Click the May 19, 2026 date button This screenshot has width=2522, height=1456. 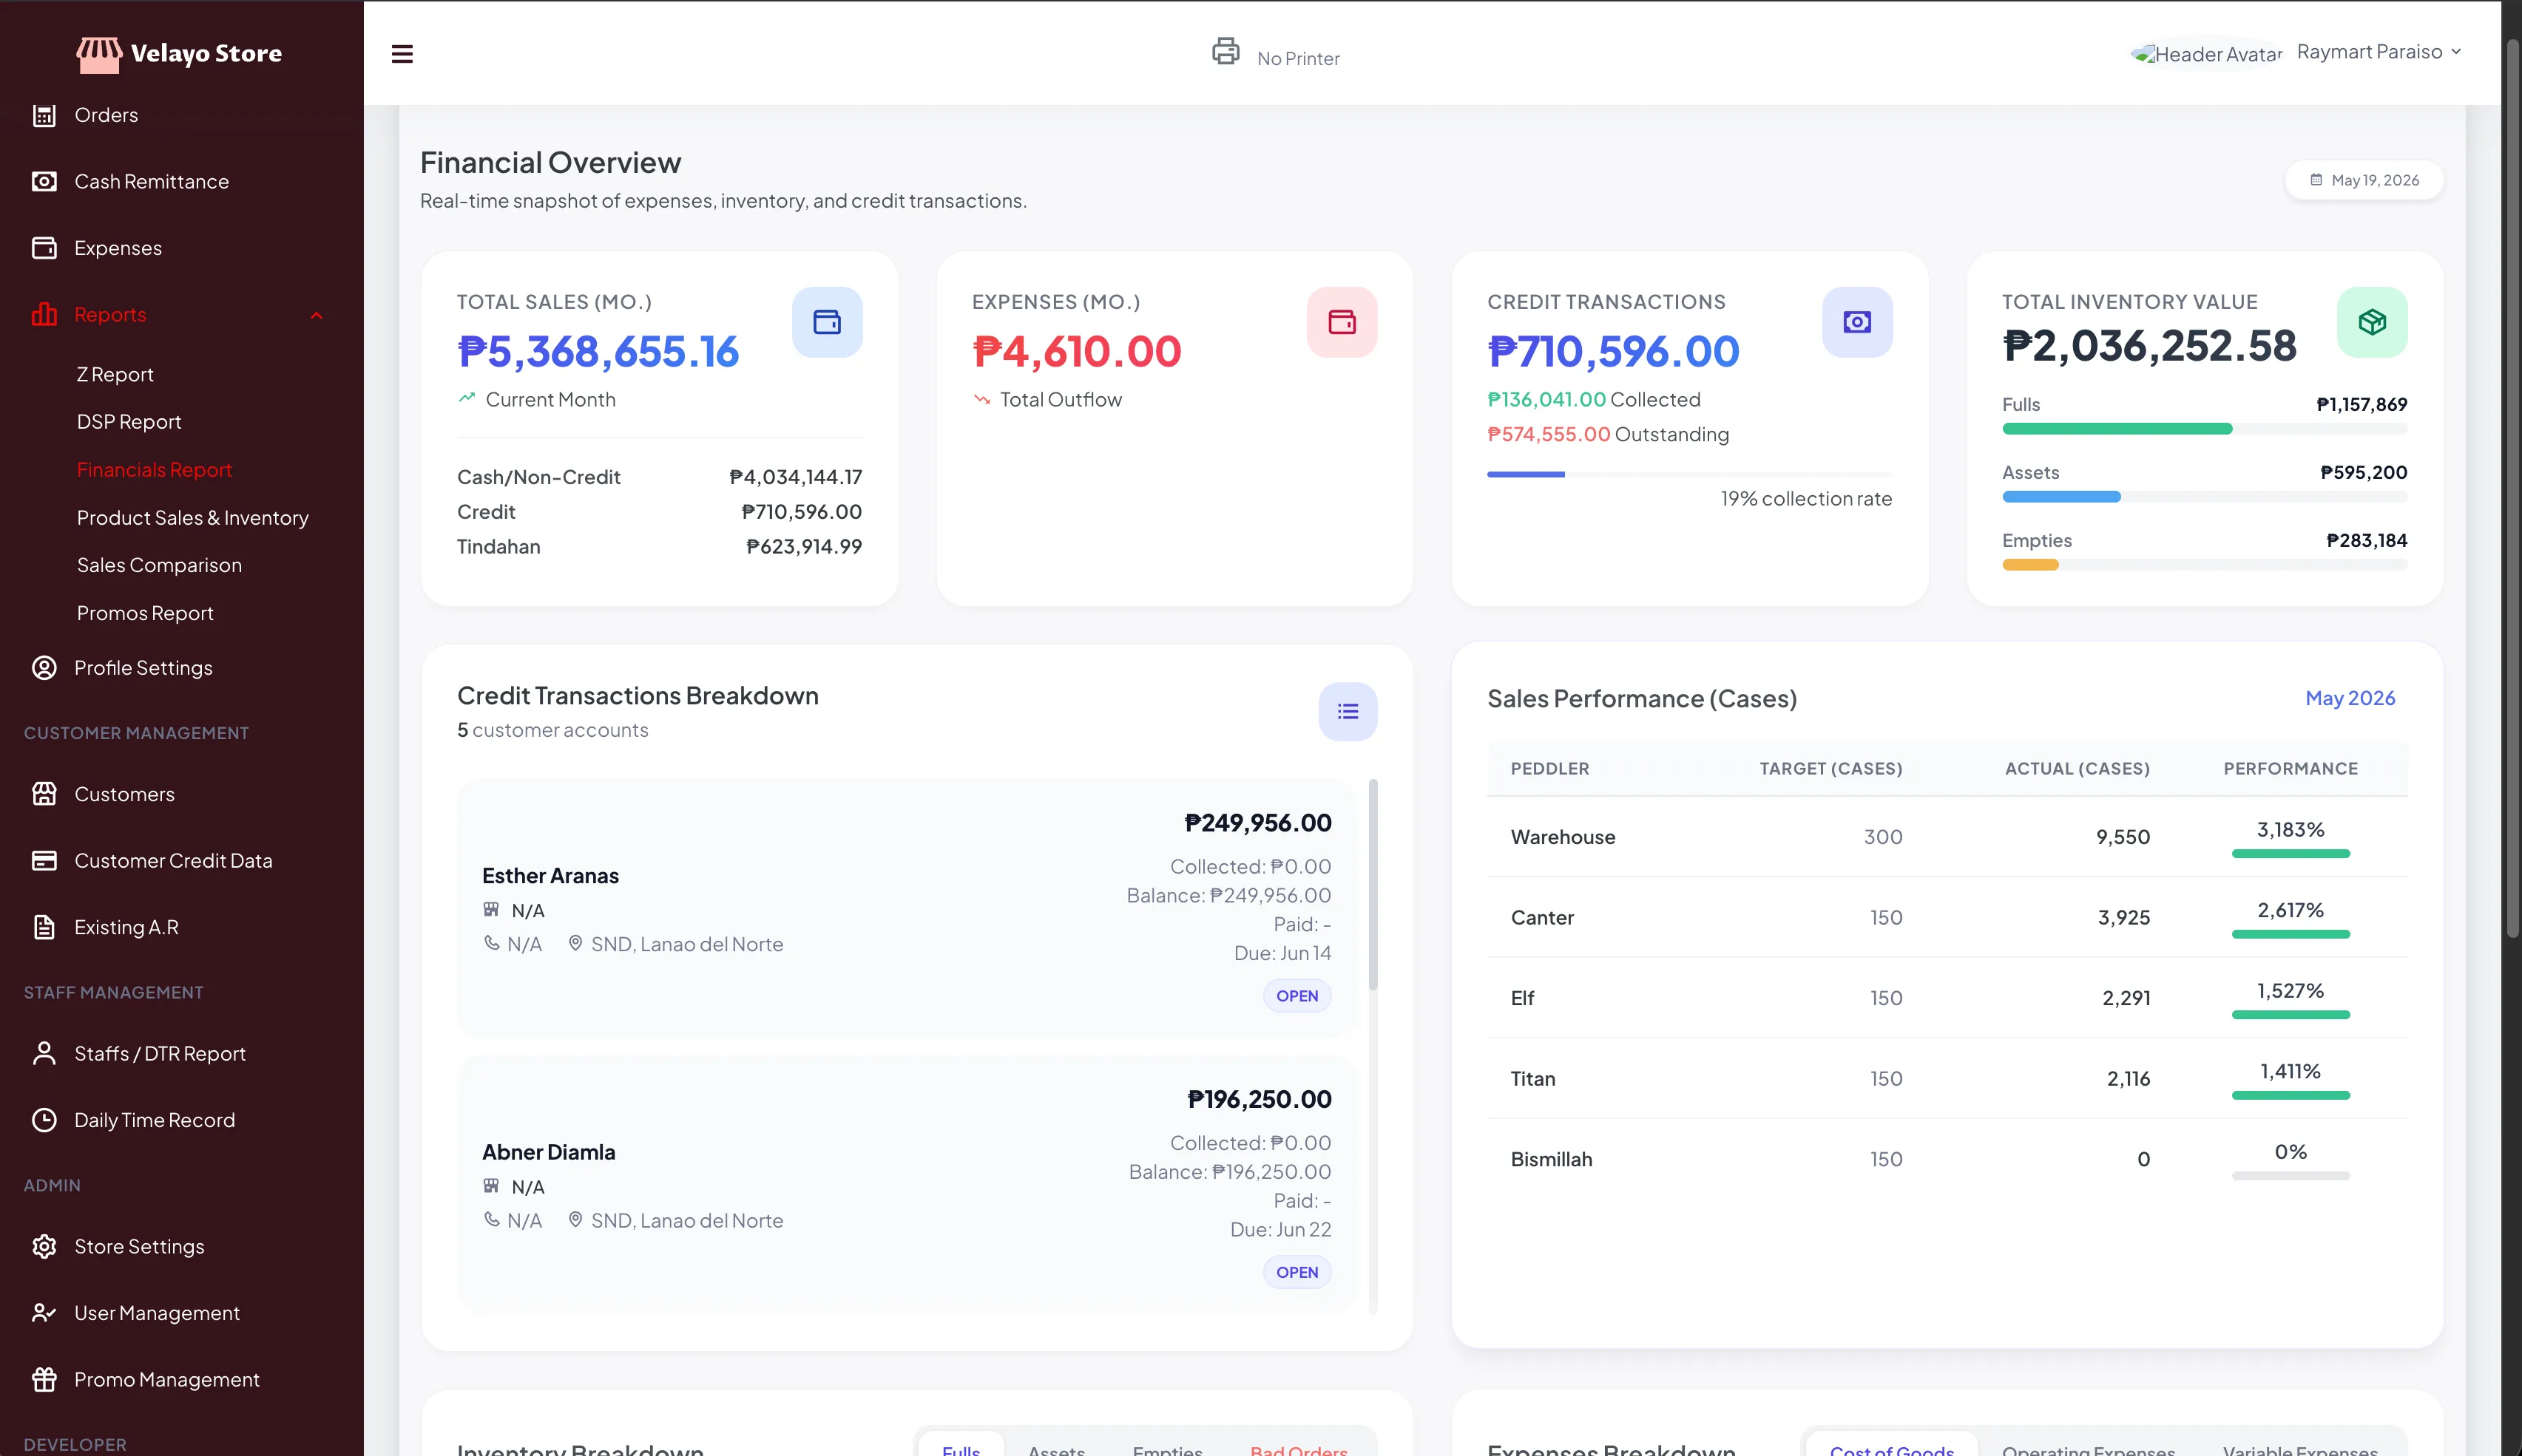coord(2364,180)
